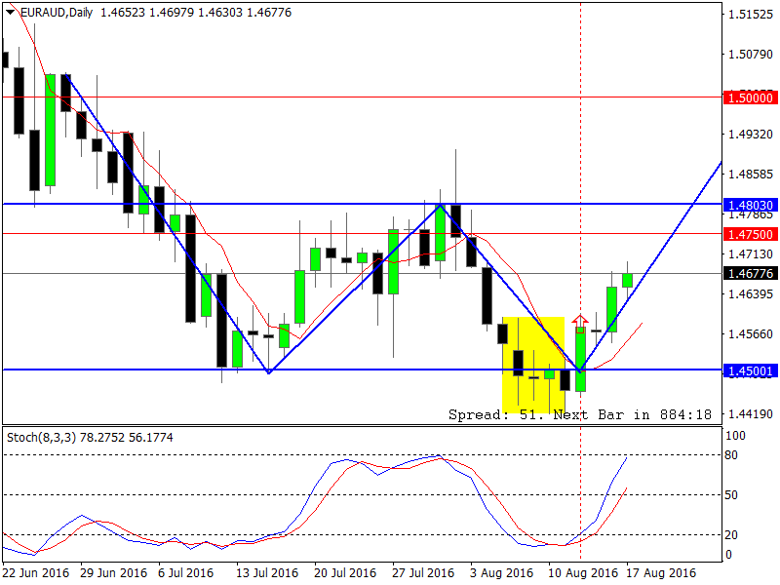Viewport: 780px width, 585px height.
Task: Click the 13 Jul 2016 date label
Action: coord(267,573)
